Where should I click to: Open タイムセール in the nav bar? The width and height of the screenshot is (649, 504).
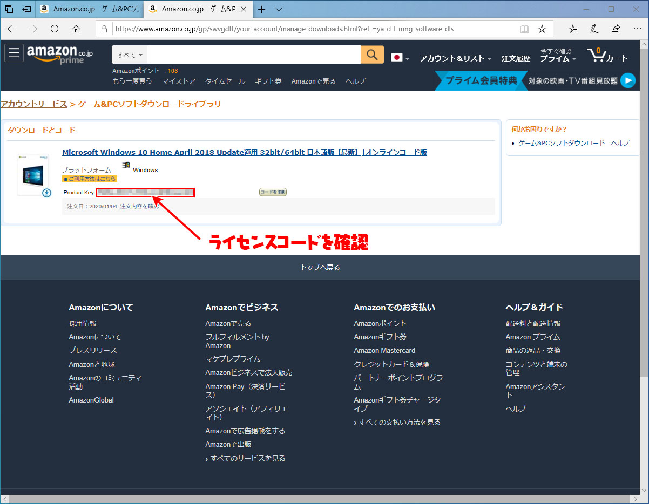pyautogui.click(x=225, y=81)
